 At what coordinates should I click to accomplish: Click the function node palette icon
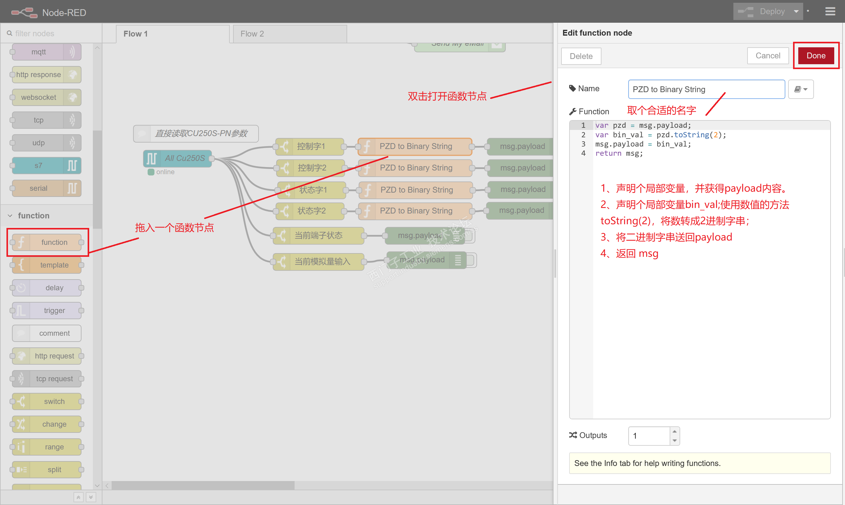click(x=21, y=242)
